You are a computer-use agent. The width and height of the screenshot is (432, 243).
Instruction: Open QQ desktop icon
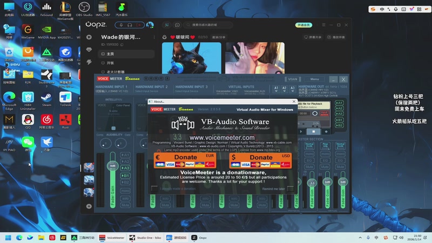(x=28, y=122)
